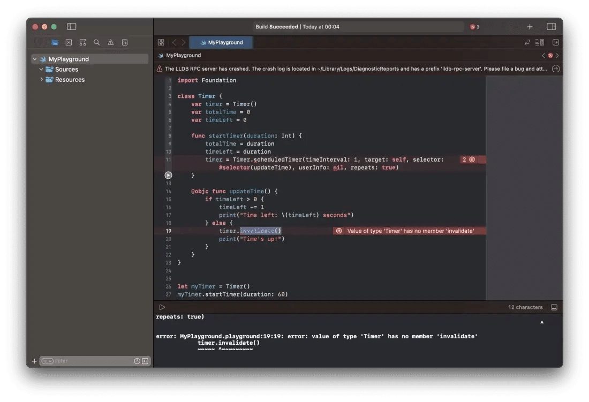The image size is (589, 402).
Task: Toggle the debug area visibility button
Action: [x=554, y=307]
